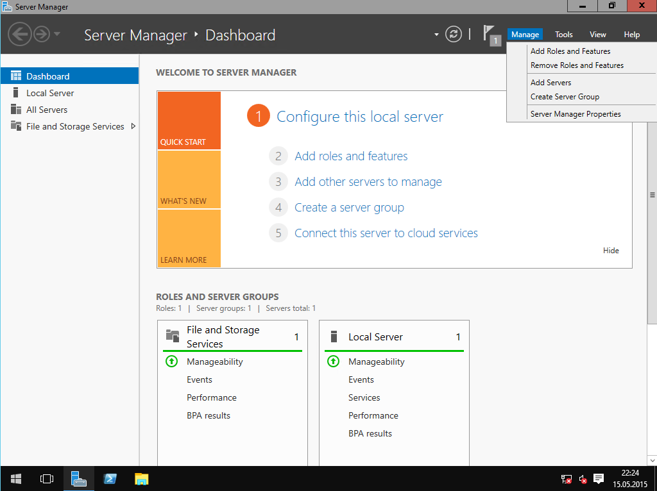This screenshot has height=491, width=657.
Task: Go to Local Server in sidebar
Action: pyautogui.click(x=69, y=93)
